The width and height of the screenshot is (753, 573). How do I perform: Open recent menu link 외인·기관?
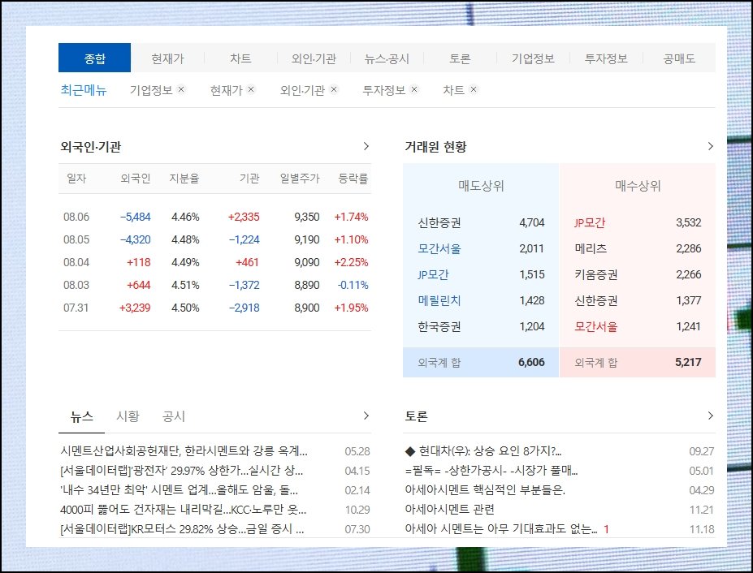302,90
